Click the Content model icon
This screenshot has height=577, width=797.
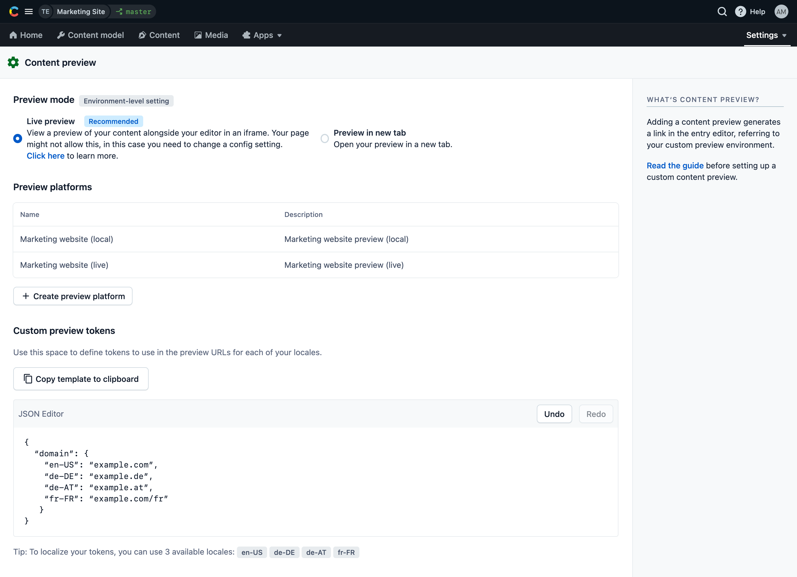pos(62,35)
